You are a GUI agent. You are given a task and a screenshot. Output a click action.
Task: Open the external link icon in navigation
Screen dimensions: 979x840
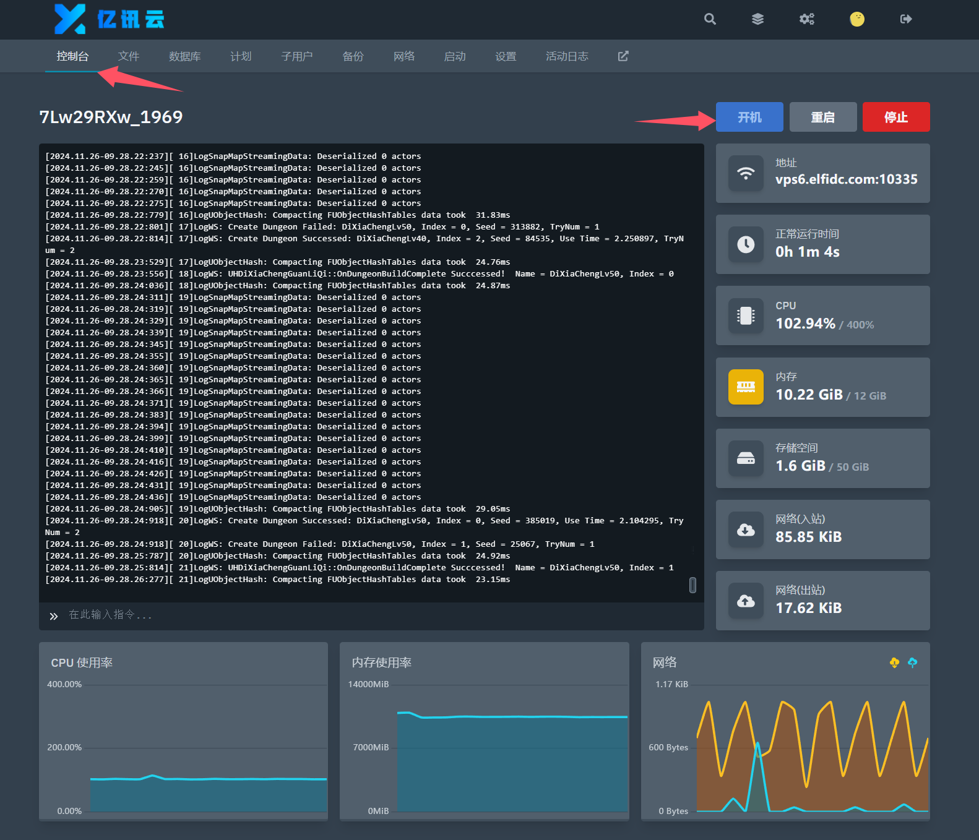click(x=623, y=56)
